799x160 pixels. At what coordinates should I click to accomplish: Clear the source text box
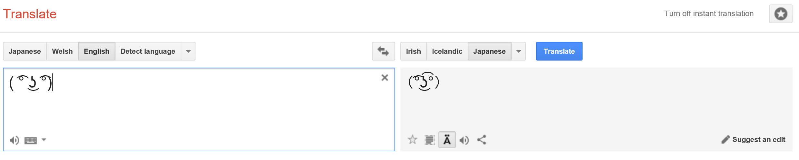click(385, 78)
